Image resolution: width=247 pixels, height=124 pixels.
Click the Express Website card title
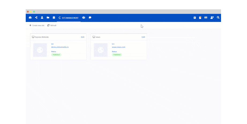pyautogui.click(x=42, y=37)
